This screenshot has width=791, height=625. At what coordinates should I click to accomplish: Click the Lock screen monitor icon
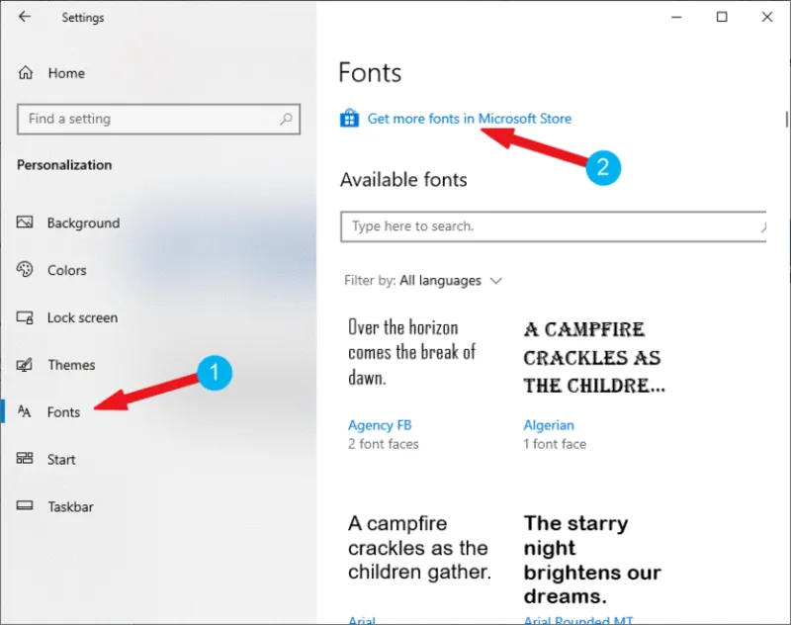[25, 317]
